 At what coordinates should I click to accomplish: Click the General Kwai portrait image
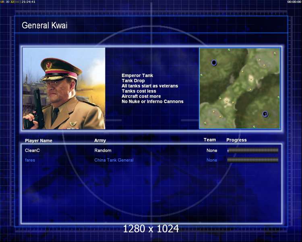[x=64, y=88]
